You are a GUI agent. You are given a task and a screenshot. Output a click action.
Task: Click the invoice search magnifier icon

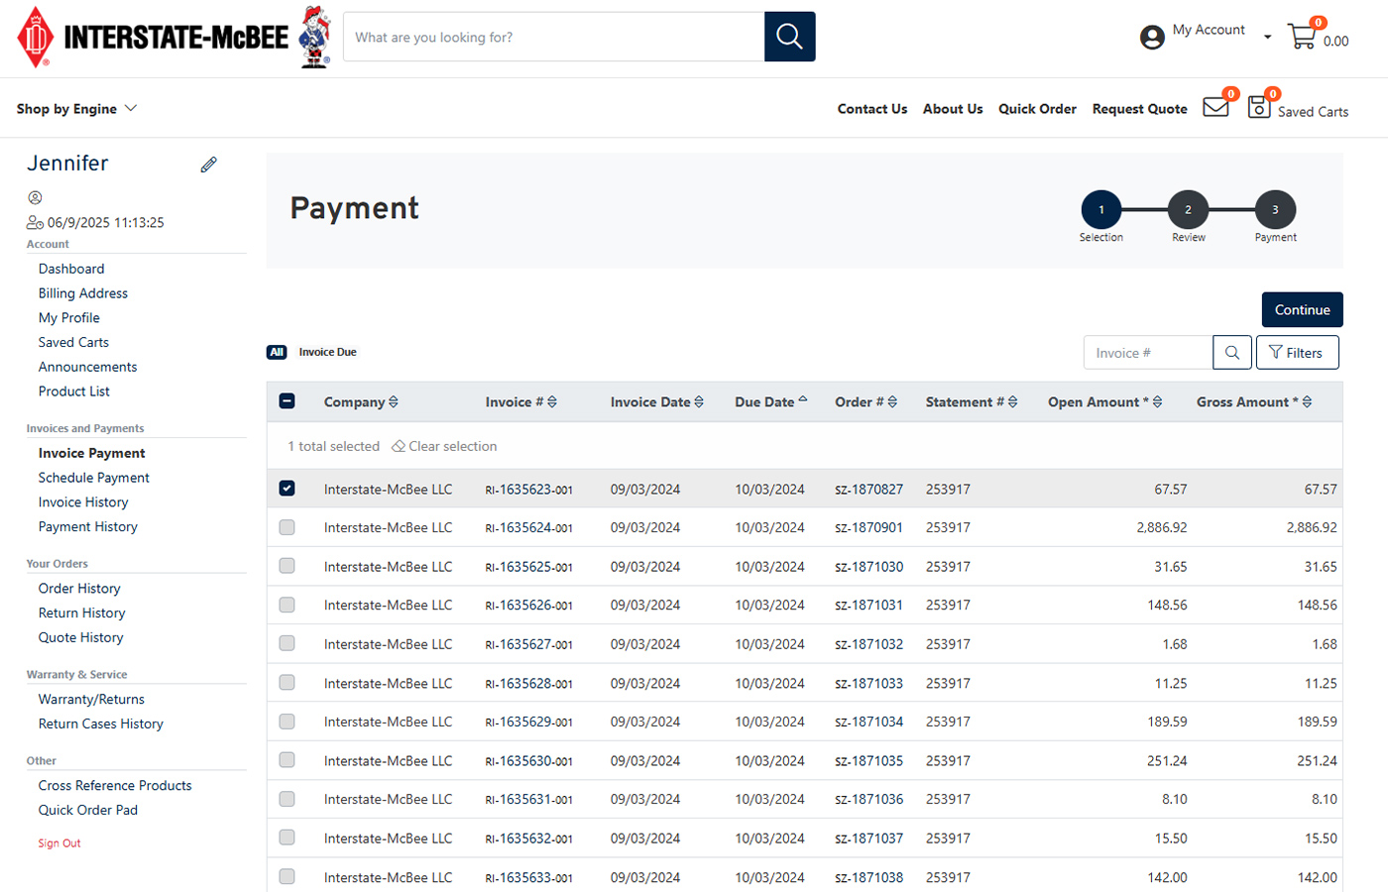tap(1232, 353)
